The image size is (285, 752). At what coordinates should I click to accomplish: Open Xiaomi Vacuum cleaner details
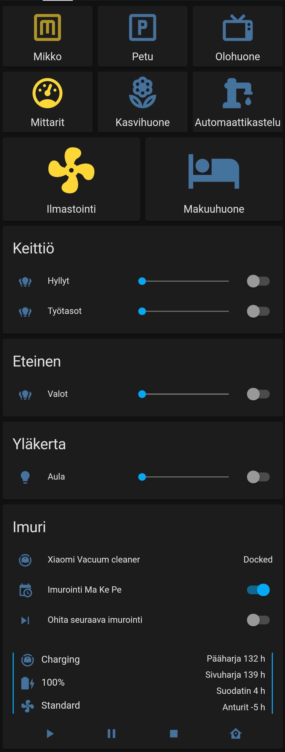coord(93,560)
